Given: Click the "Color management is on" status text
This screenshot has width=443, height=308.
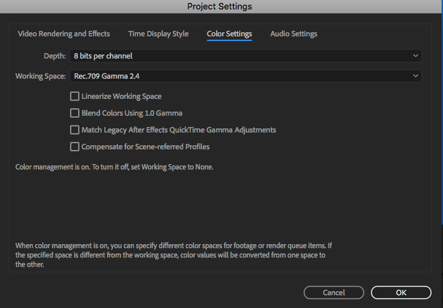Looking at the screenshot, I should (x=114, y=166).
